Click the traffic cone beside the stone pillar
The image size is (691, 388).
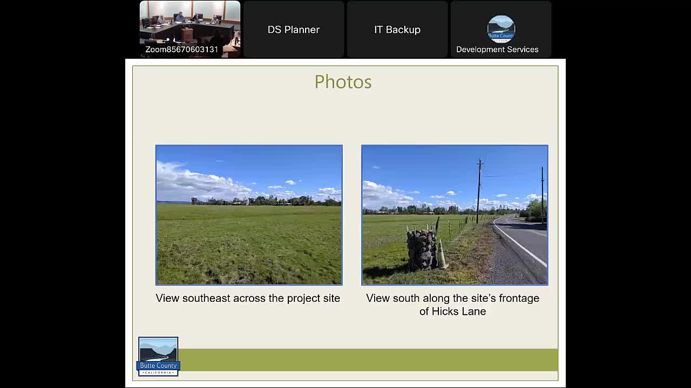coord(441,255)
